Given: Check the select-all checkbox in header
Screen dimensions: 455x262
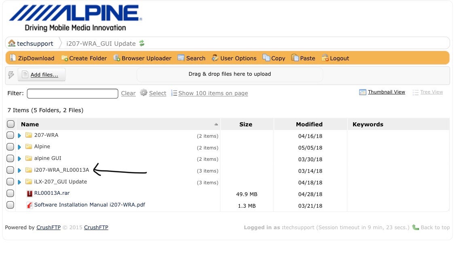Looking at the screenshot, I should [11, 124].
